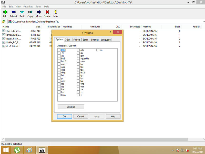Check the lzma extension checkbox

(59, 95)
